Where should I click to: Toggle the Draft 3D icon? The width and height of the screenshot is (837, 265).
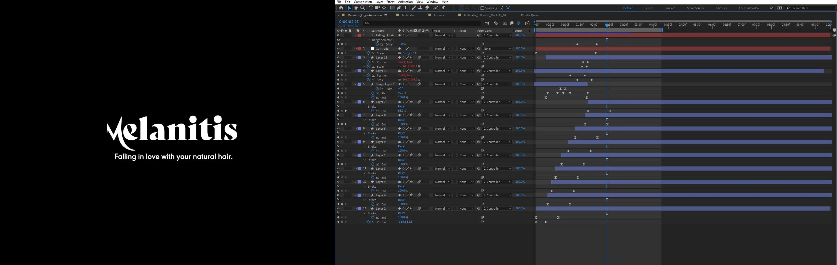(x=496, y=23)
